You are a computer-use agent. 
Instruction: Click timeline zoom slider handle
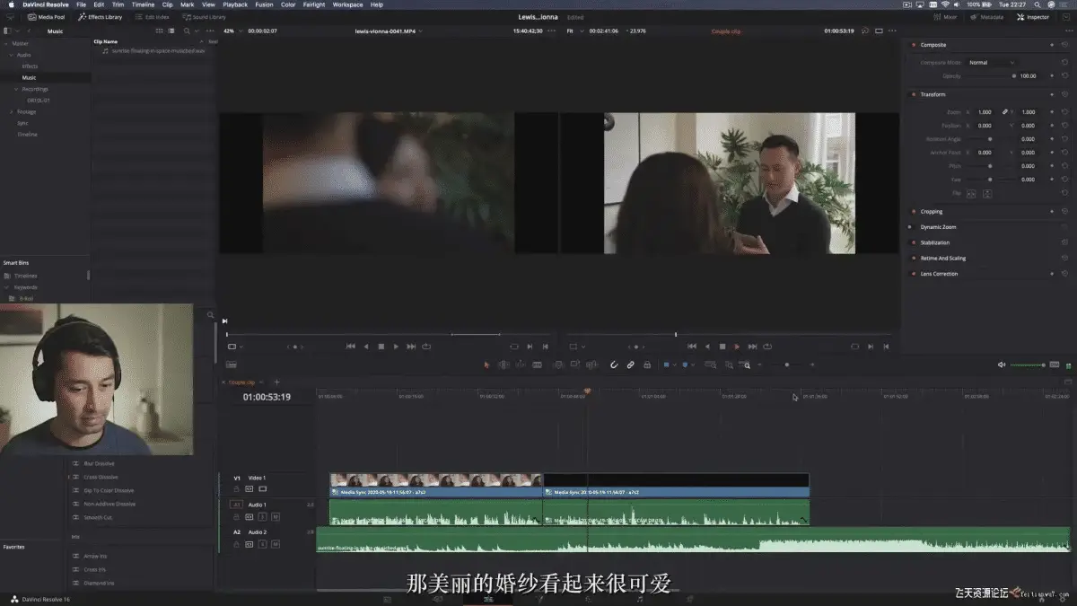click(x=787, y=364)
